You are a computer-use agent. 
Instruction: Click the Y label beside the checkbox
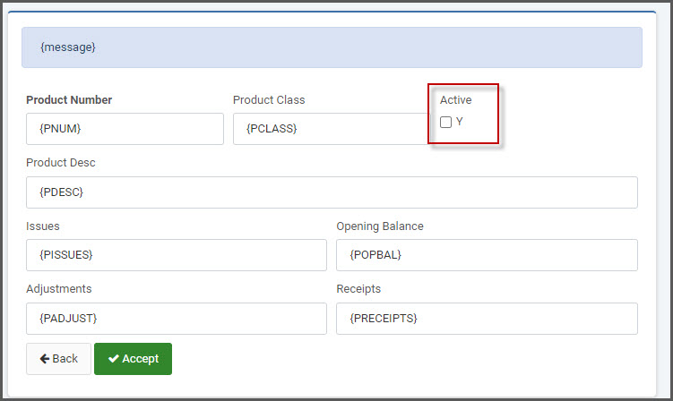(459, 122)
